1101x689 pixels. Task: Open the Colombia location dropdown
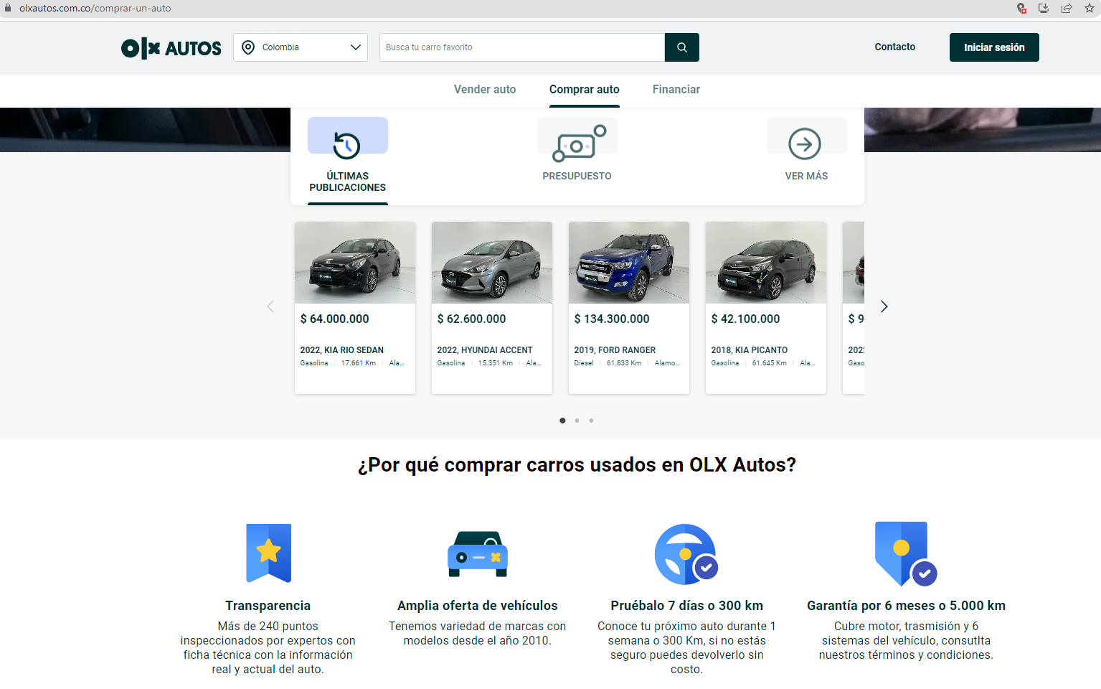(x=301, y=47)
